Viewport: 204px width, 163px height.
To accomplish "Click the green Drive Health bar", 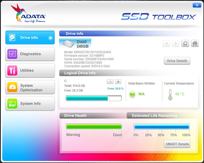I will tap(94, 126).
